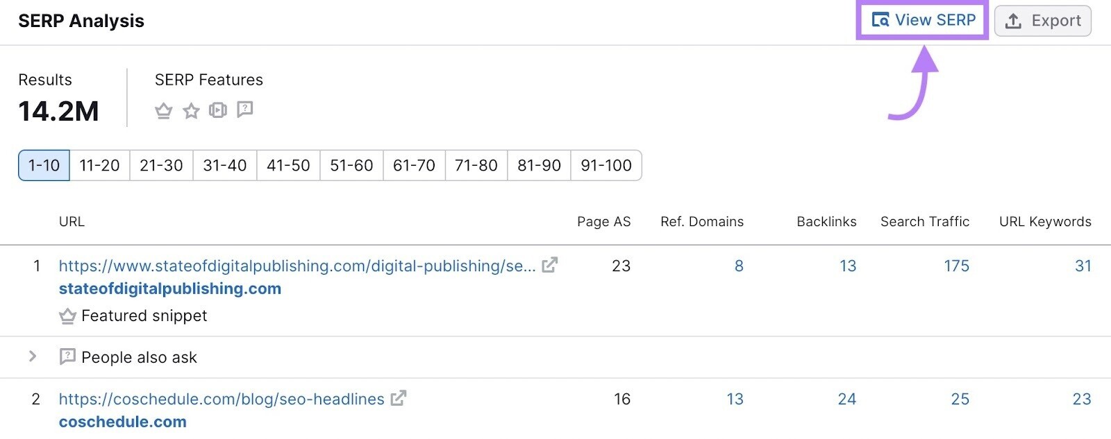Switch to results 11-20
The image size is (1111, 439).
tap(99, 165)
